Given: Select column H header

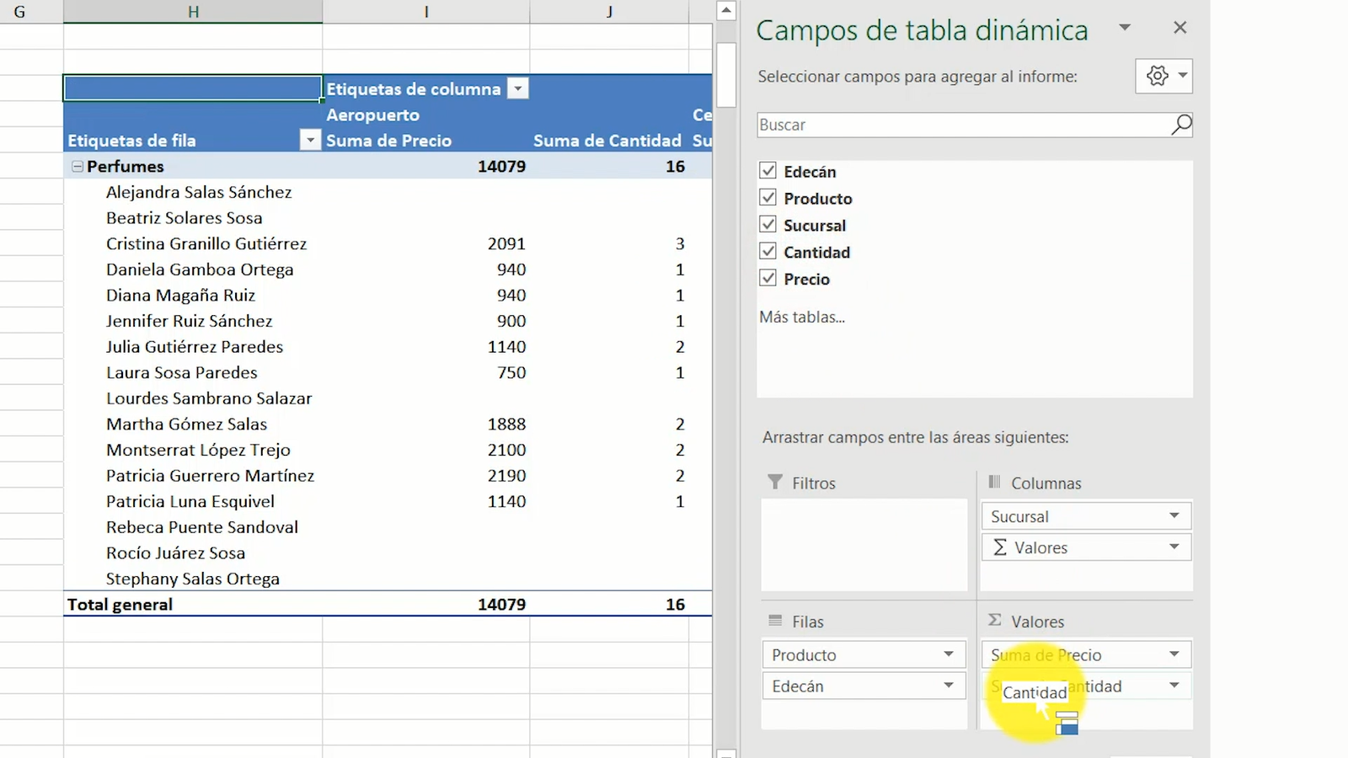Looking at the screenshot, I should point(193,12).
